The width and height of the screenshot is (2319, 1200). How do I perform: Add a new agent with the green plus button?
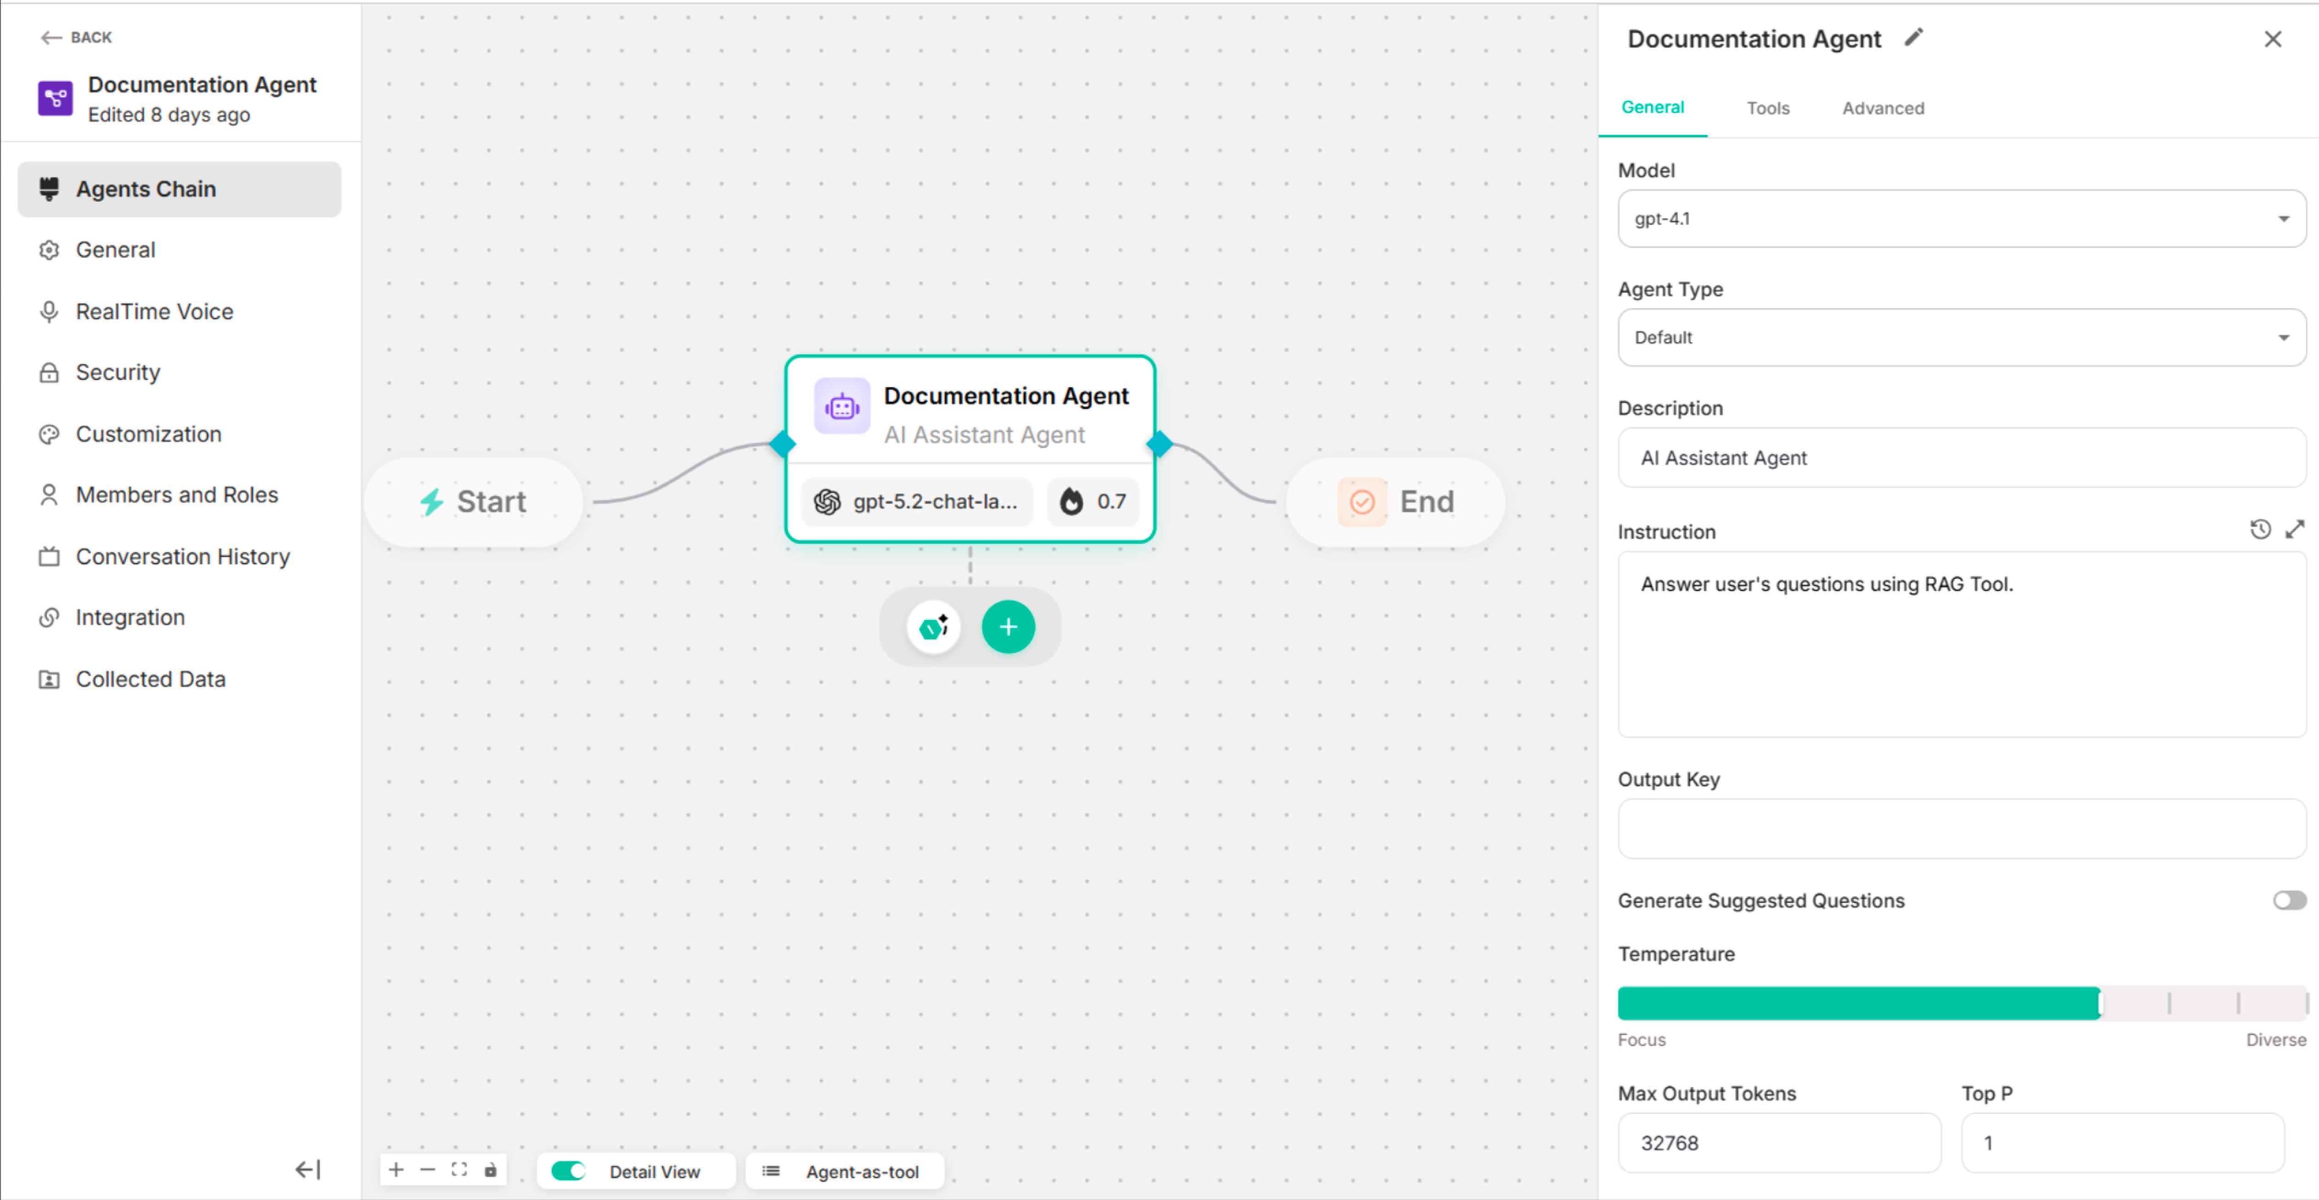pyautogui.click(x=1008, y=627)
